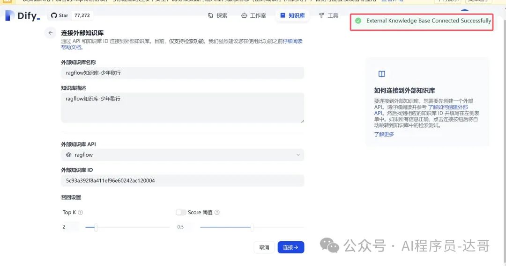506x266 pixels.
Task: Click the Score threshold 0.5 value box
Action: [x=185, y=227]
